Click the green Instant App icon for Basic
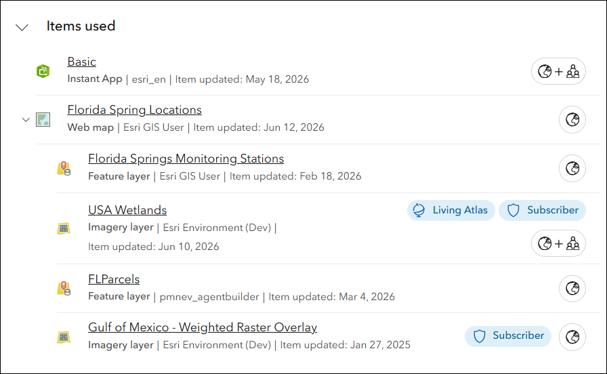The image size is (607, 374). [x=43, y=71]
